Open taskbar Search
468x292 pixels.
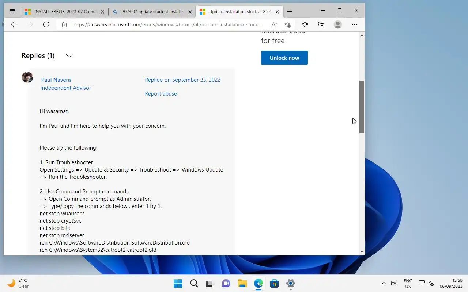(194, 283)
